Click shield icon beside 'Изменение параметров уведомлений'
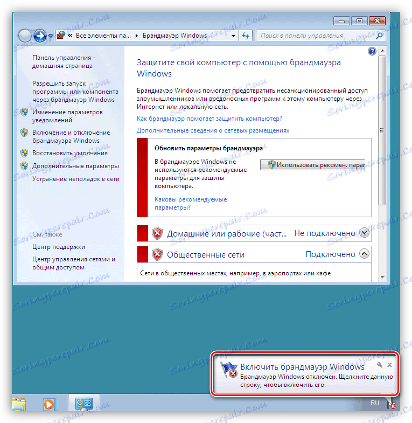 point(24,112)
